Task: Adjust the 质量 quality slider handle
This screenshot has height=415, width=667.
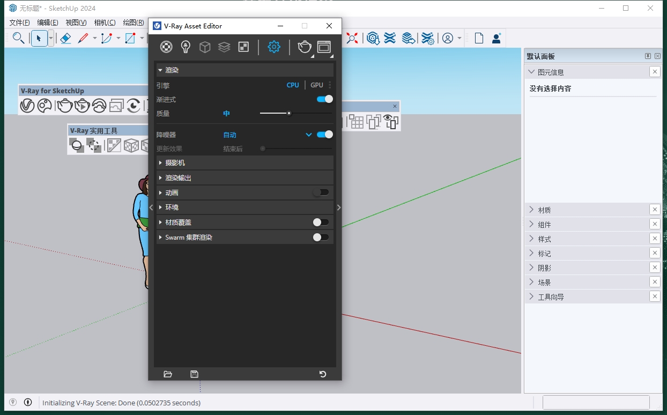Action: point(289,113)
